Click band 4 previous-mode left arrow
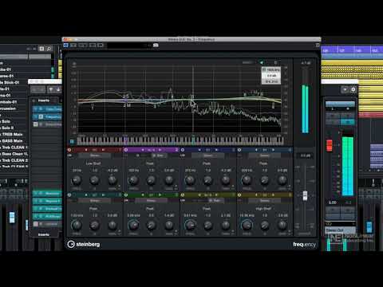The image size is (383, 287). pos(256,150)
